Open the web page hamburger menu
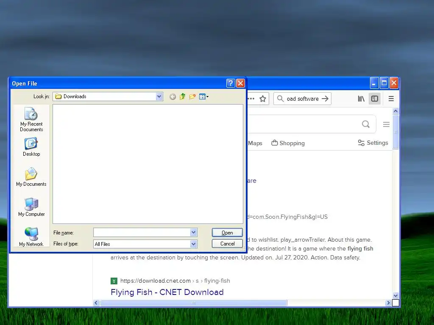Image resolution: width=434 pixels, height=325 pixels. (387, 124)
